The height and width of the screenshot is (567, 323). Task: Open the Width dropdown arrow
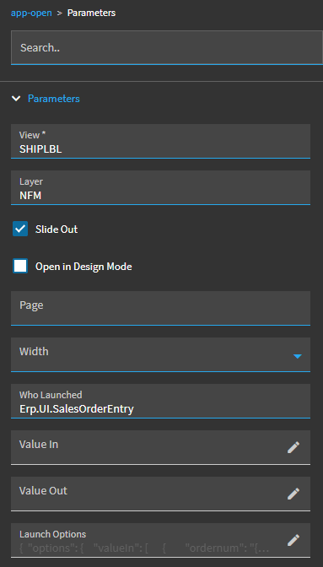298,357
